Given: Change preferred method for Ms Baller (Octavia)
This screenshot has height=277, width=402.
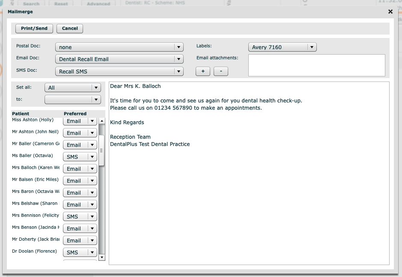Looking at the screenshot, I should coord(80,157).
